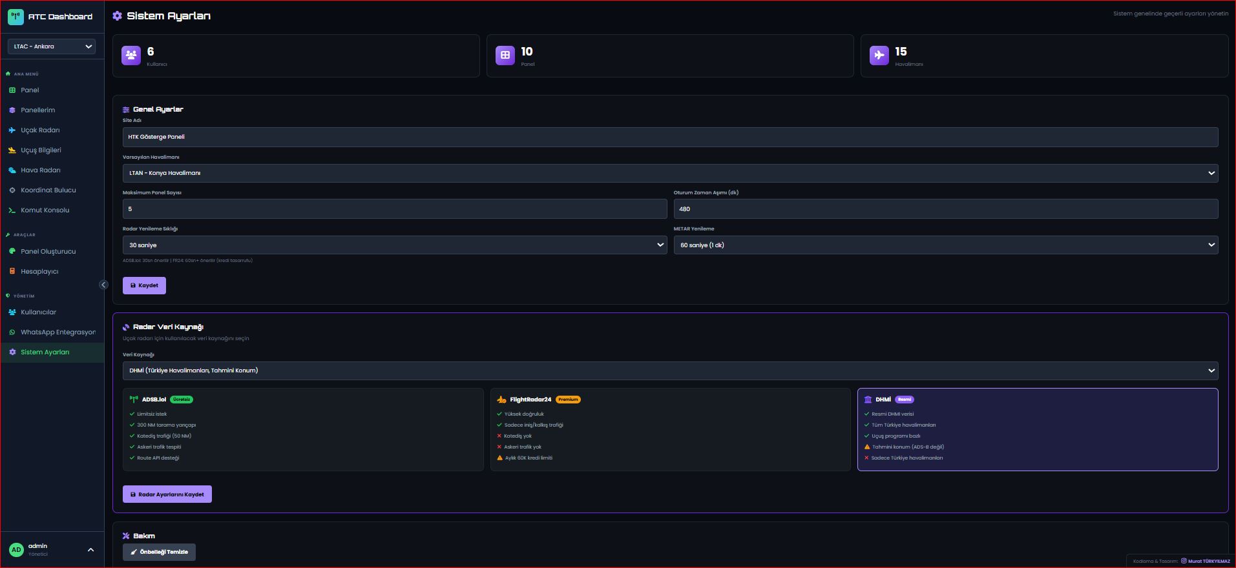1236x568 pixels.
Task: Click the Panel grid icon in sidebar
Action: point(12,90)
